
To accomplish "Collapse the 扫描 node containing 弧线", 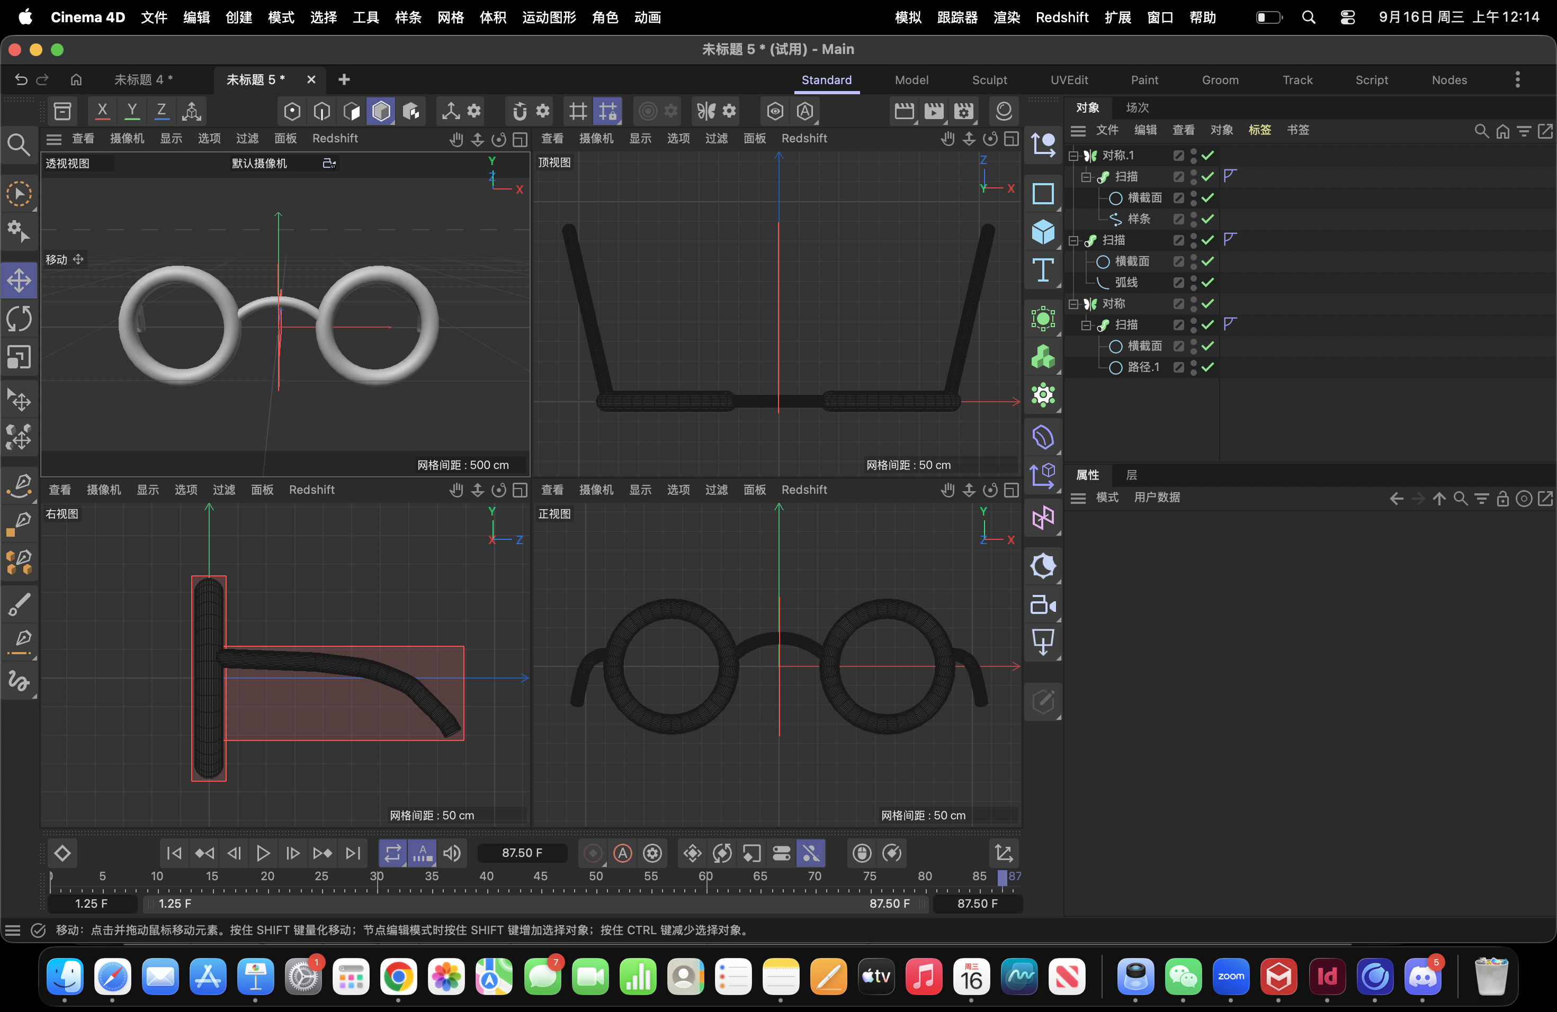I will pyautogui.click(x=1073, y=241).
